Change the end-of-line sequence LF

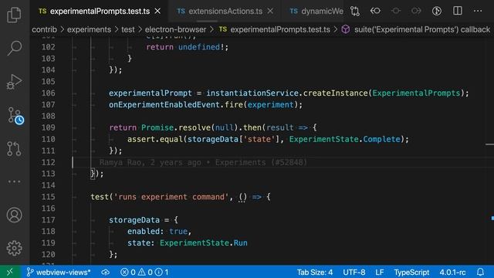380,272
